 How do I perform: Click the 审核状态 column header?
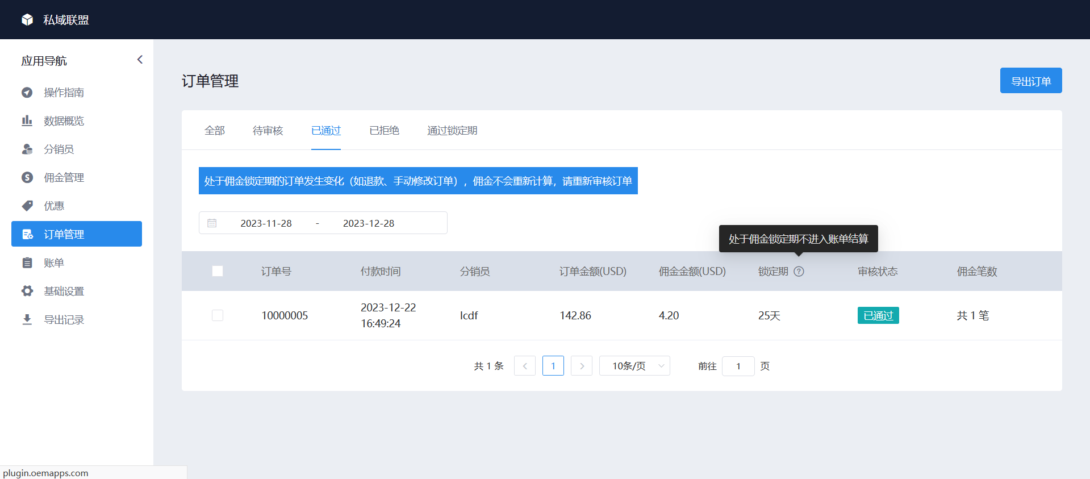click(878, 272)
